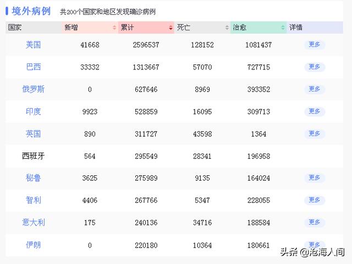This screenshot has width=352, height=264.
Task: Select 智利 recovered value 228055
Action: point(258,201)
